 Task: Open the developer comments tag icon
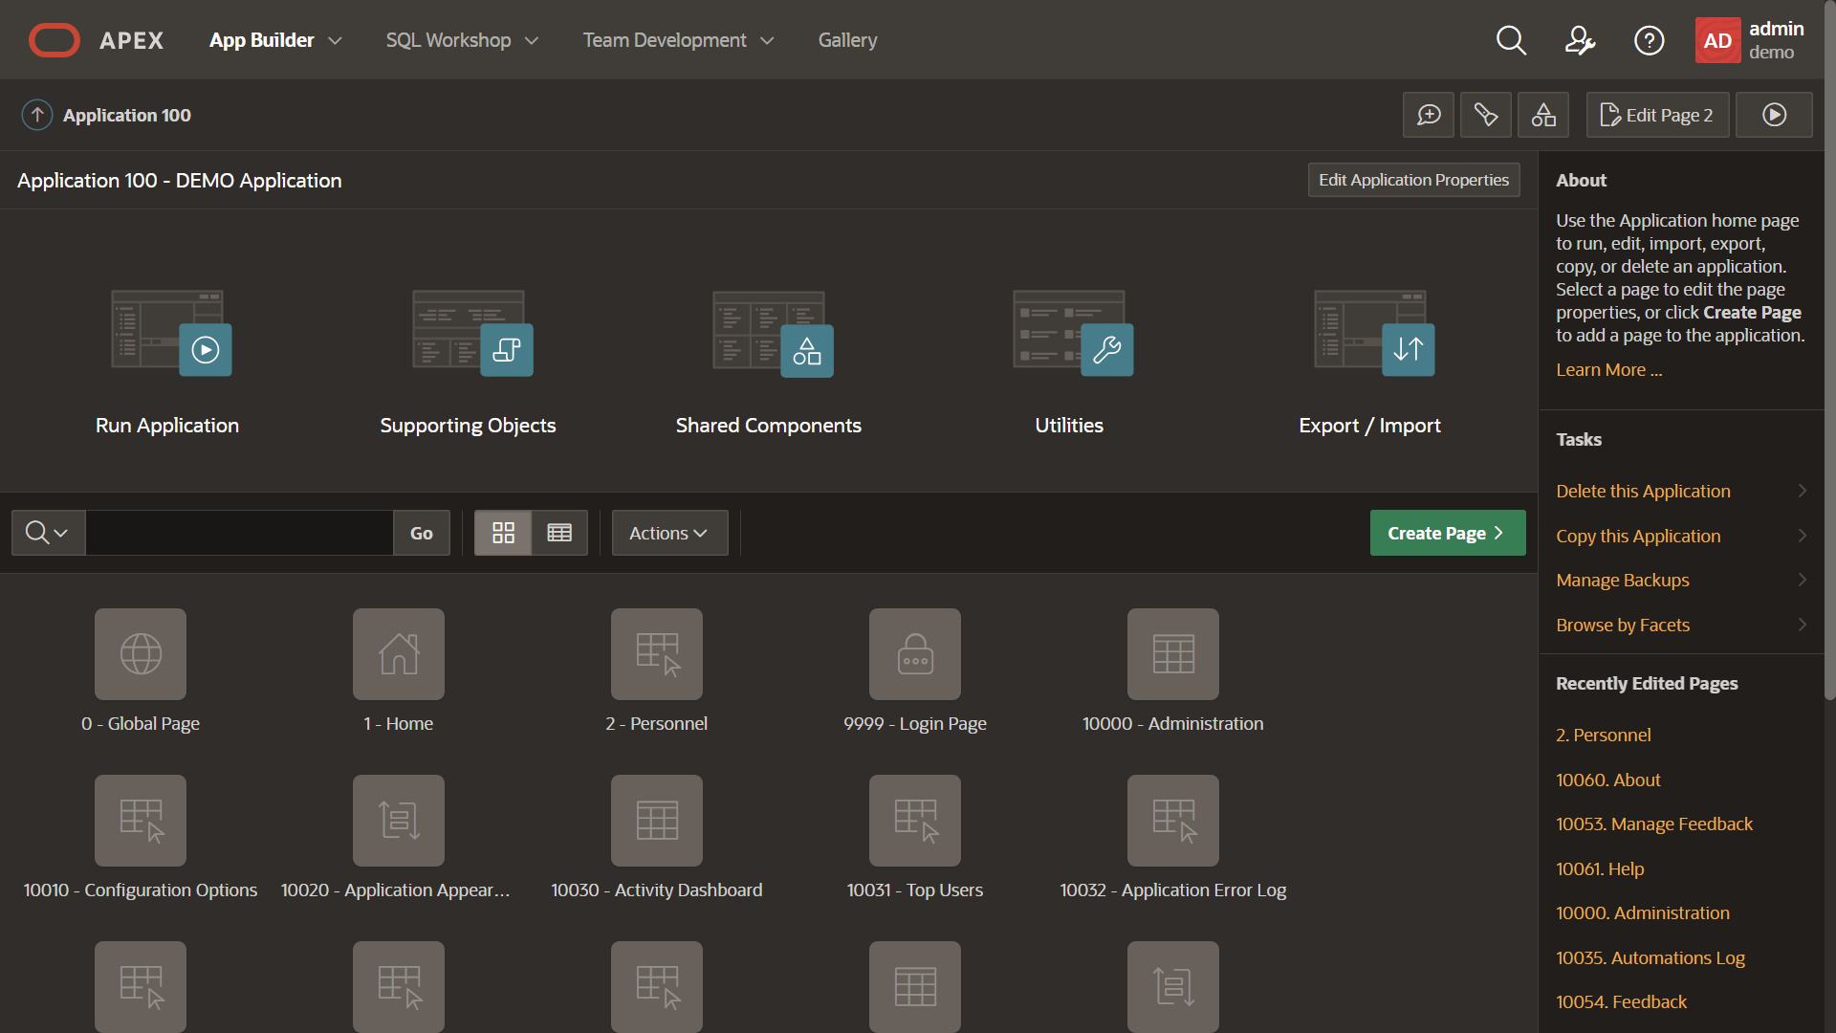click(x=1486, y=115)
